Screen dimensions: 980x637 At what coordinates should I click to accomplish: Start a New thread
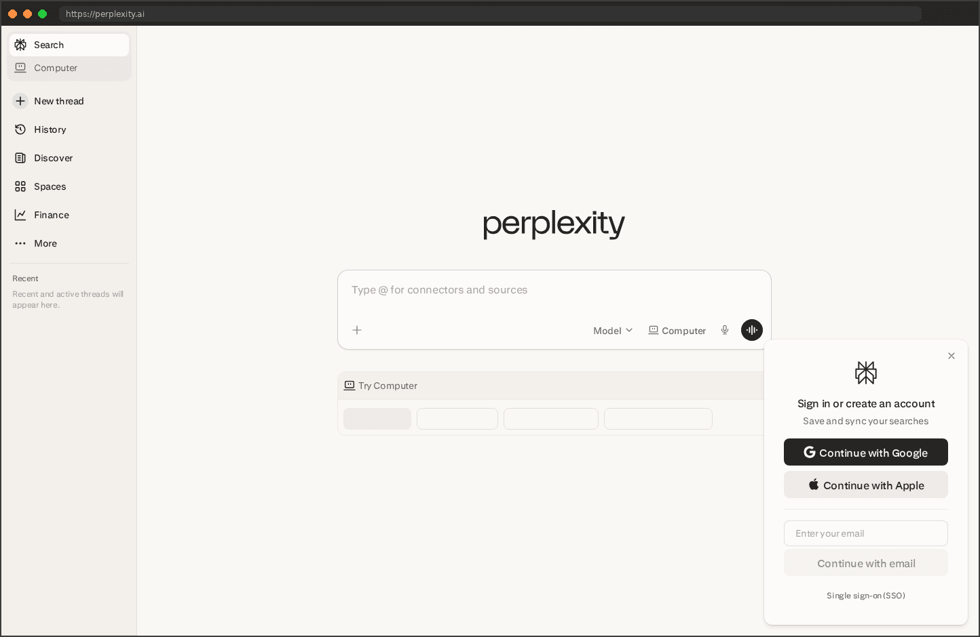click(58, 101)
